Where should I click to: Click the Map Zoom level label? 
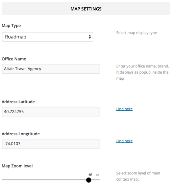click(x=17, y=166)
